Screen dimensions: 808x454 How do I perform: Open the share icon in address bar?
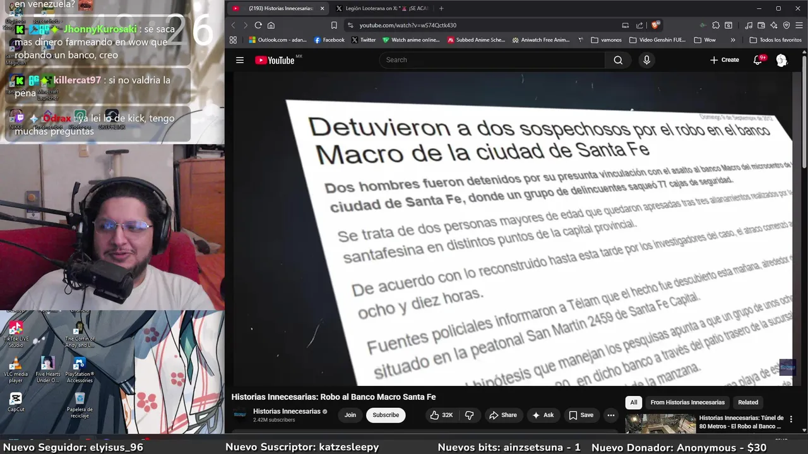(639, 25)
